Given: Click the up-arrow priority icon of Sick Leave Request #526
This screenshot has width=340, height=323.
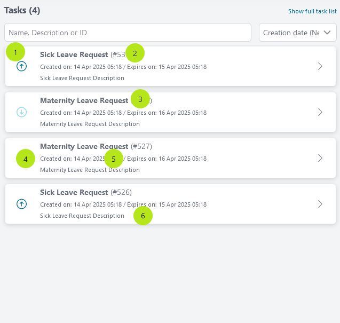Looking at the screenshot, I should 21,204.
